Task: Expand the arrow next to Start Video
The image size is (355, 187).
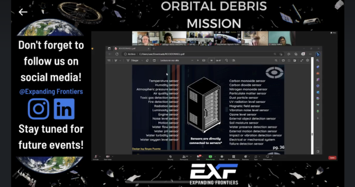Action: click(x=112, y=156)
